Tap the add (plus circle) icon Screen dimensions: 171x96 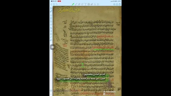coord(114,4)
